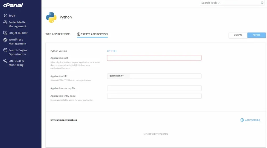267x148 pixels.
Task: Open Tools in the sidebar
Action: coord(12,16)
